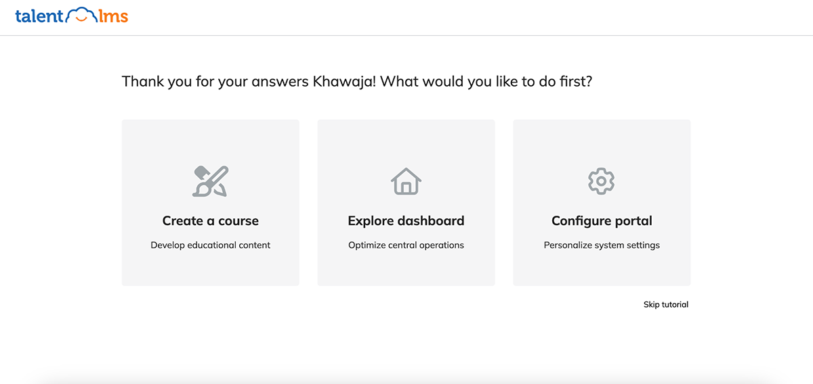Click the blue "talent" word in logo

[x=39, y=17]
